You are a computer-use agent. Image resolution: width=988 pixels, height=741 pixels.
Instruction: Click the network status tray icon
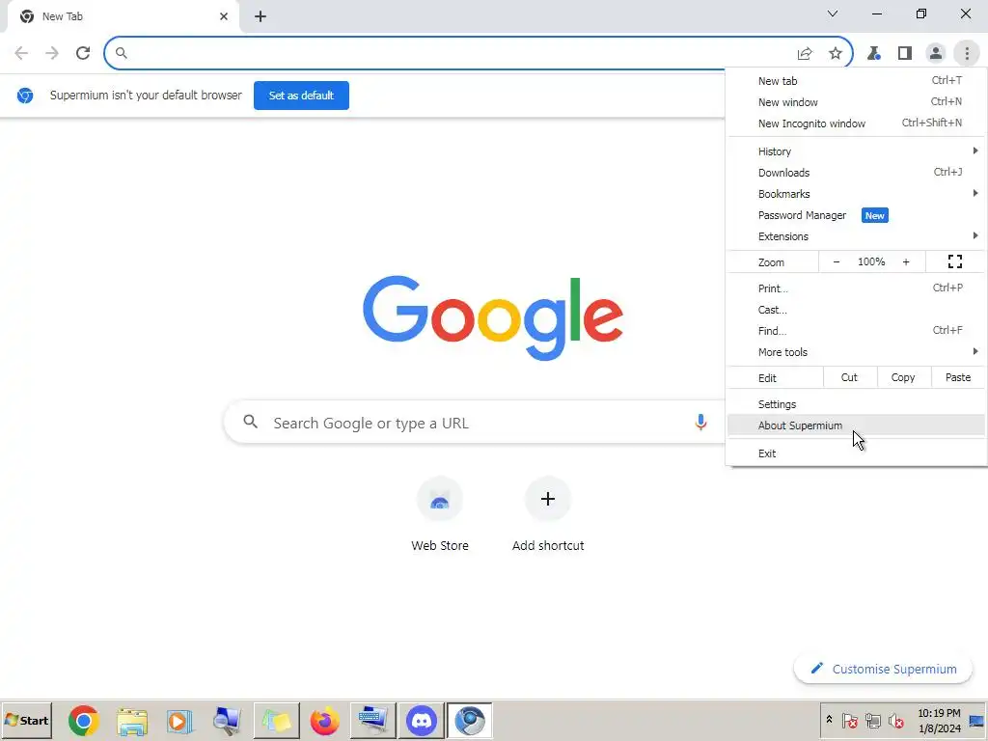(x=872, y=720)
